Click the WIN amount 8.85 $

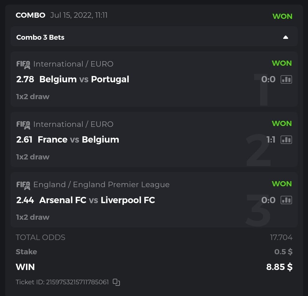[279, 267]
